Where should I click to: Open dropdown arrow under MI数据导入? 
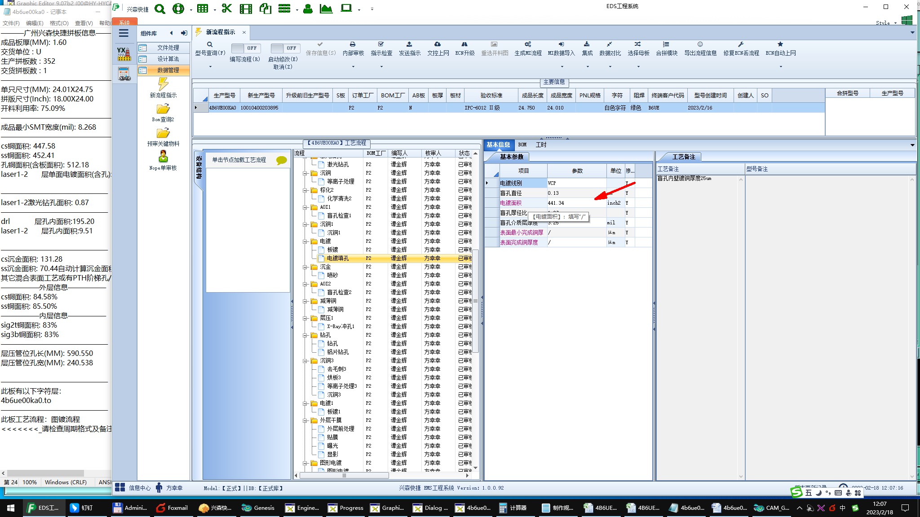562,67
